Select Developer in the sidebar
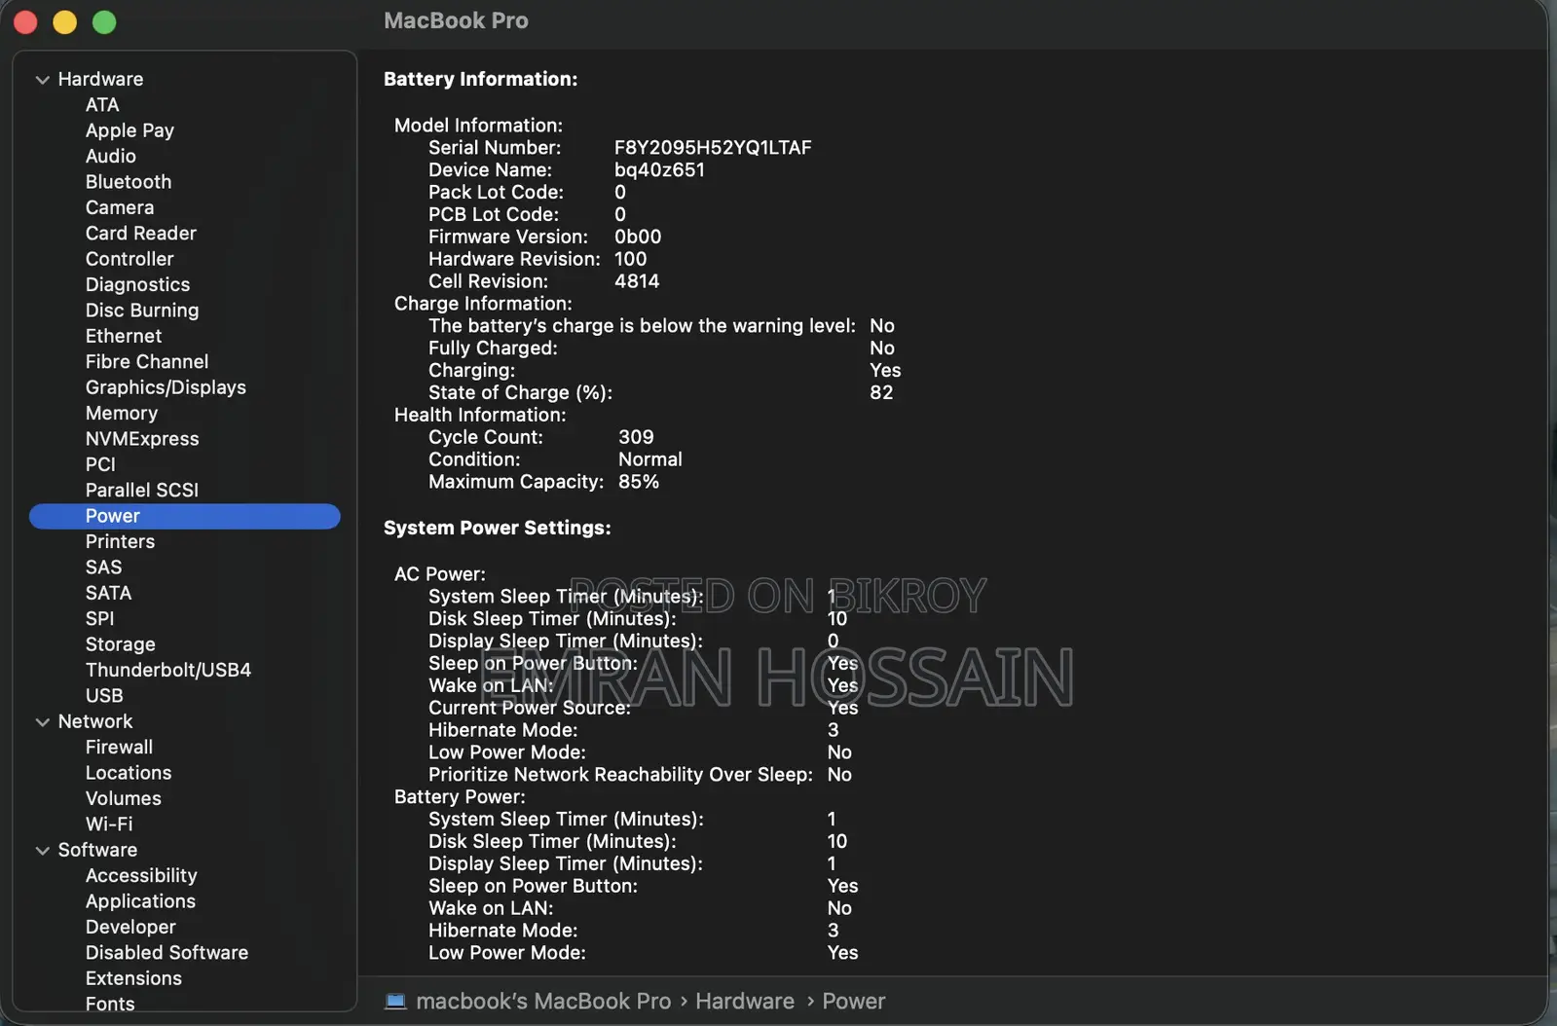 [x=130, y=928]
